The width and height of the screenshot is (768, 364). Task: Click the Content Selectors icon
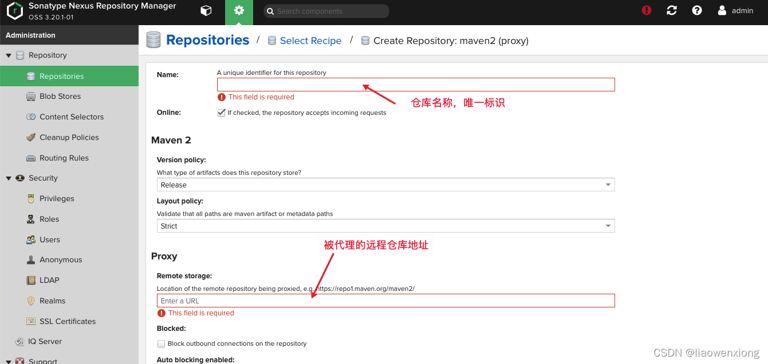(31, 117)
